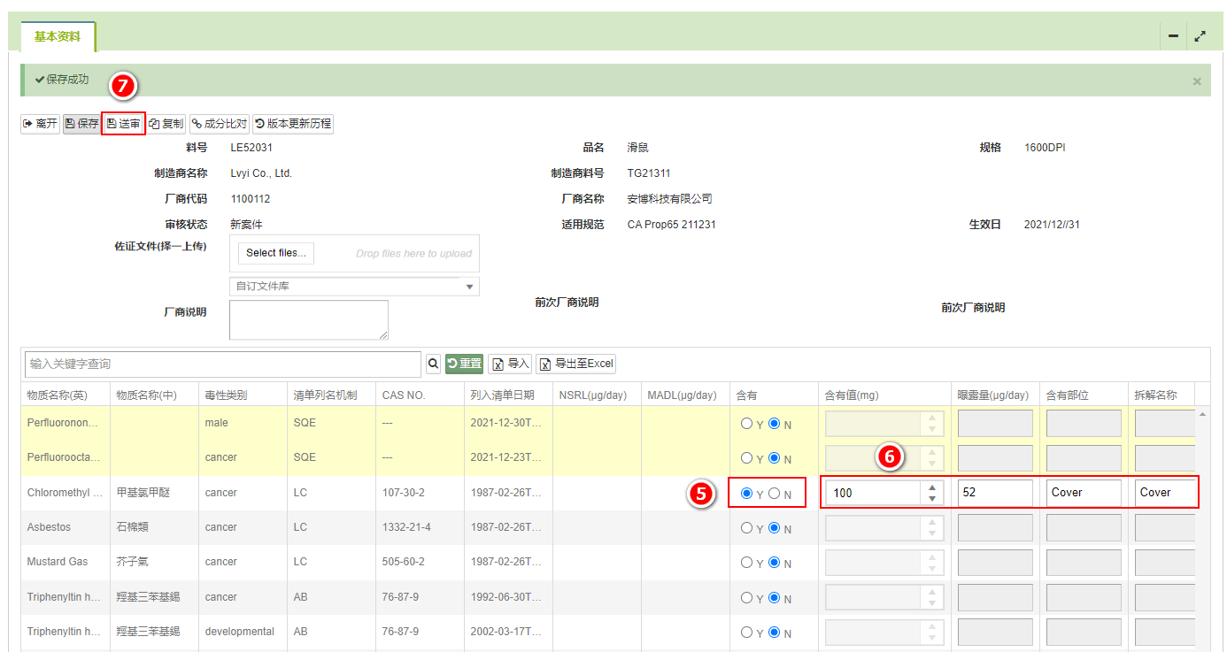Click the 适用规范 value CA Prop65 211231
Screen dimensions: 1227x652
coord(671,225)
